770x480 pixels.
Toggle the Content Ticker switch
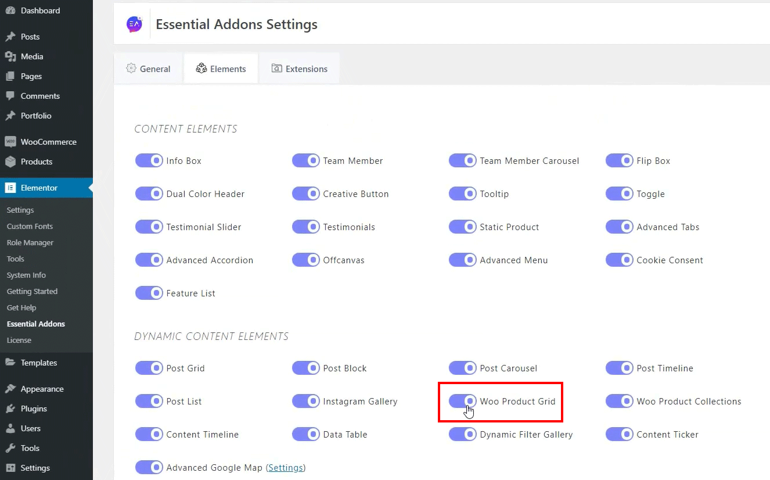[620, 434]
